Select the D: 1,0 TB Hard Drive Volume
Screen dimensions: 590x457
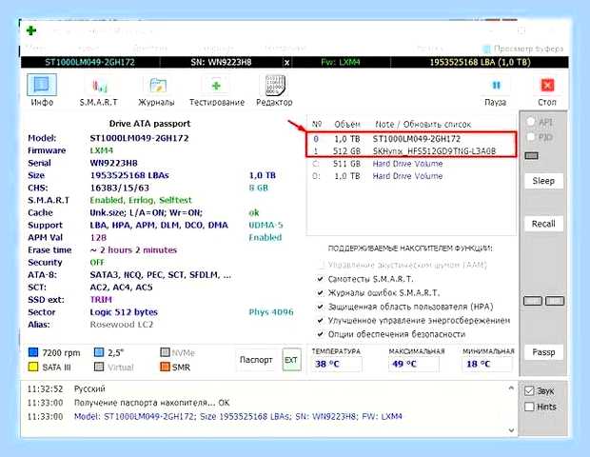411,176
